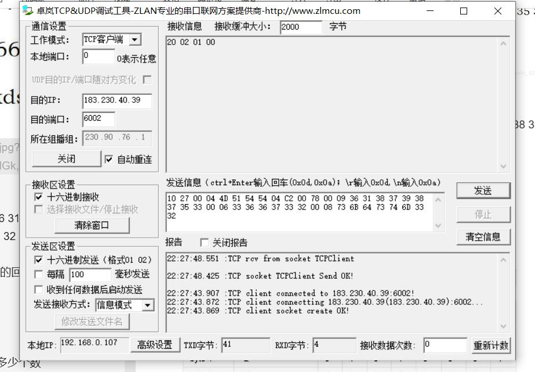Open the 高级设置 advanced settings

[x=156, y=344]
